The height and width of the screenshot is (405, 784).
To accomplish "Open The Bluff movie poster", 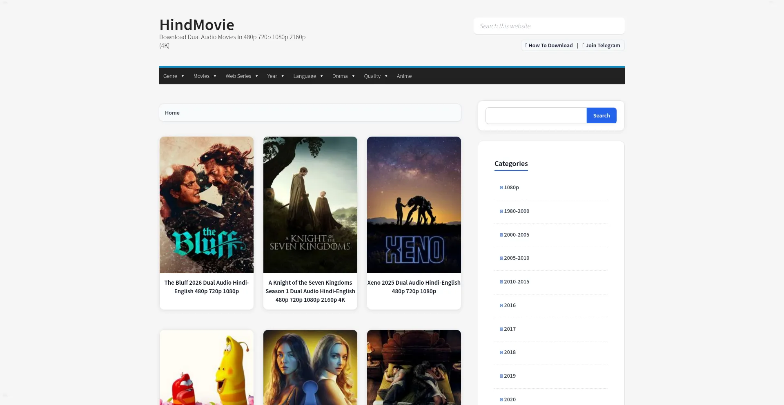I will [207, 205].
